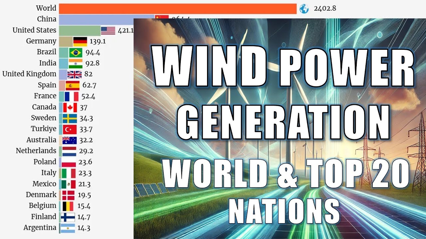Select the 'Belgium' row label
The image size is (426, 239).
tap(43, 206)
